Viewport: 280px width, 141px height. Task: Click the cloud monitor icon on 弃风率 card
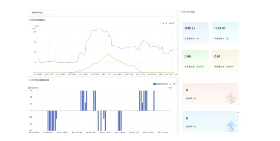coord(231,126)
